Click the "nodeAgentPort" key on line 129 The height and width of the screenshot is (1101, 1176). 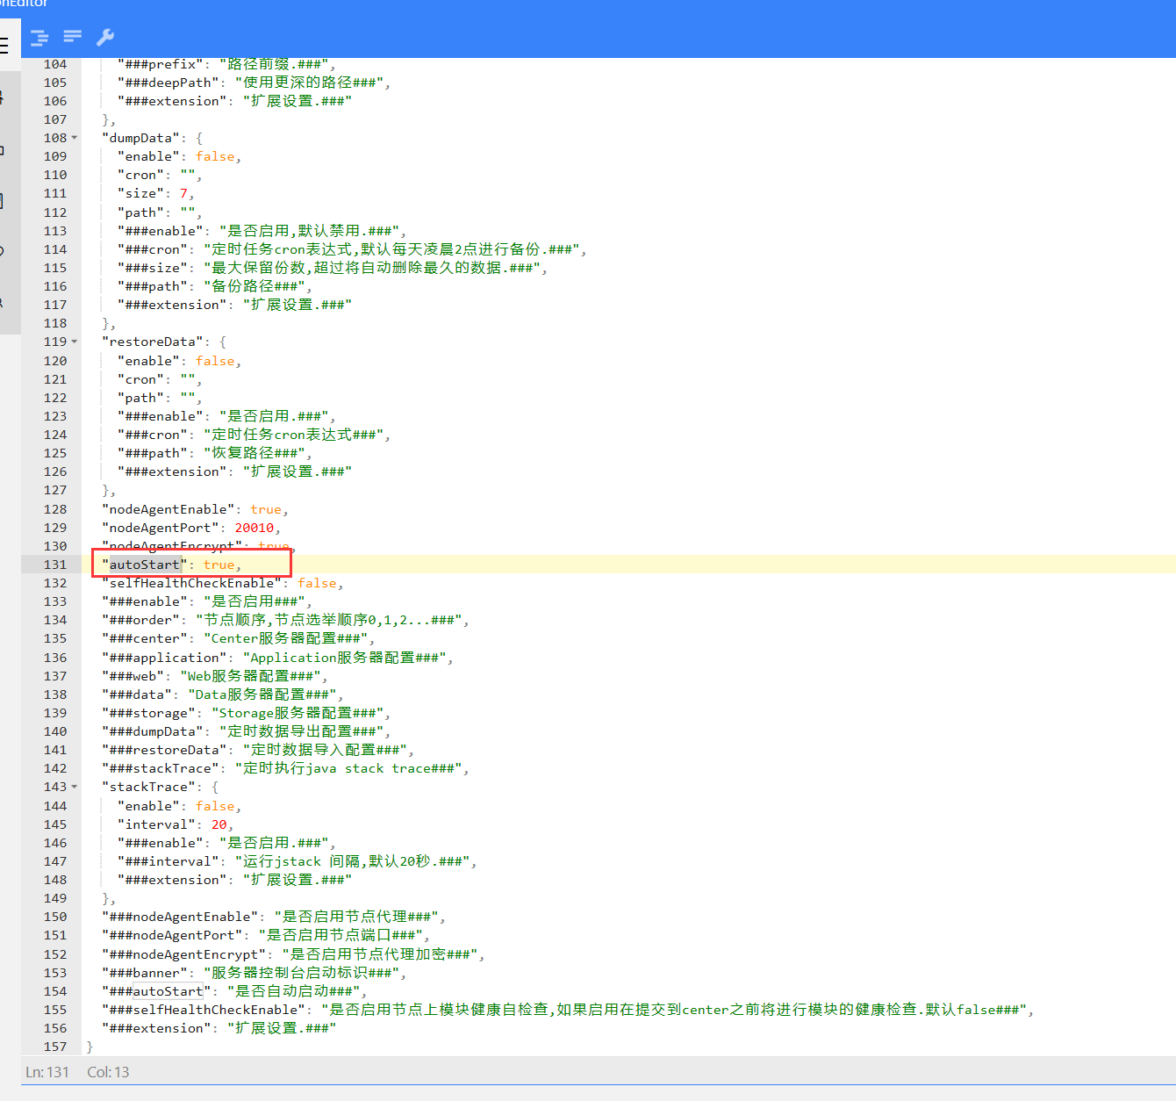pyautogui.click(x=161, y=528)
